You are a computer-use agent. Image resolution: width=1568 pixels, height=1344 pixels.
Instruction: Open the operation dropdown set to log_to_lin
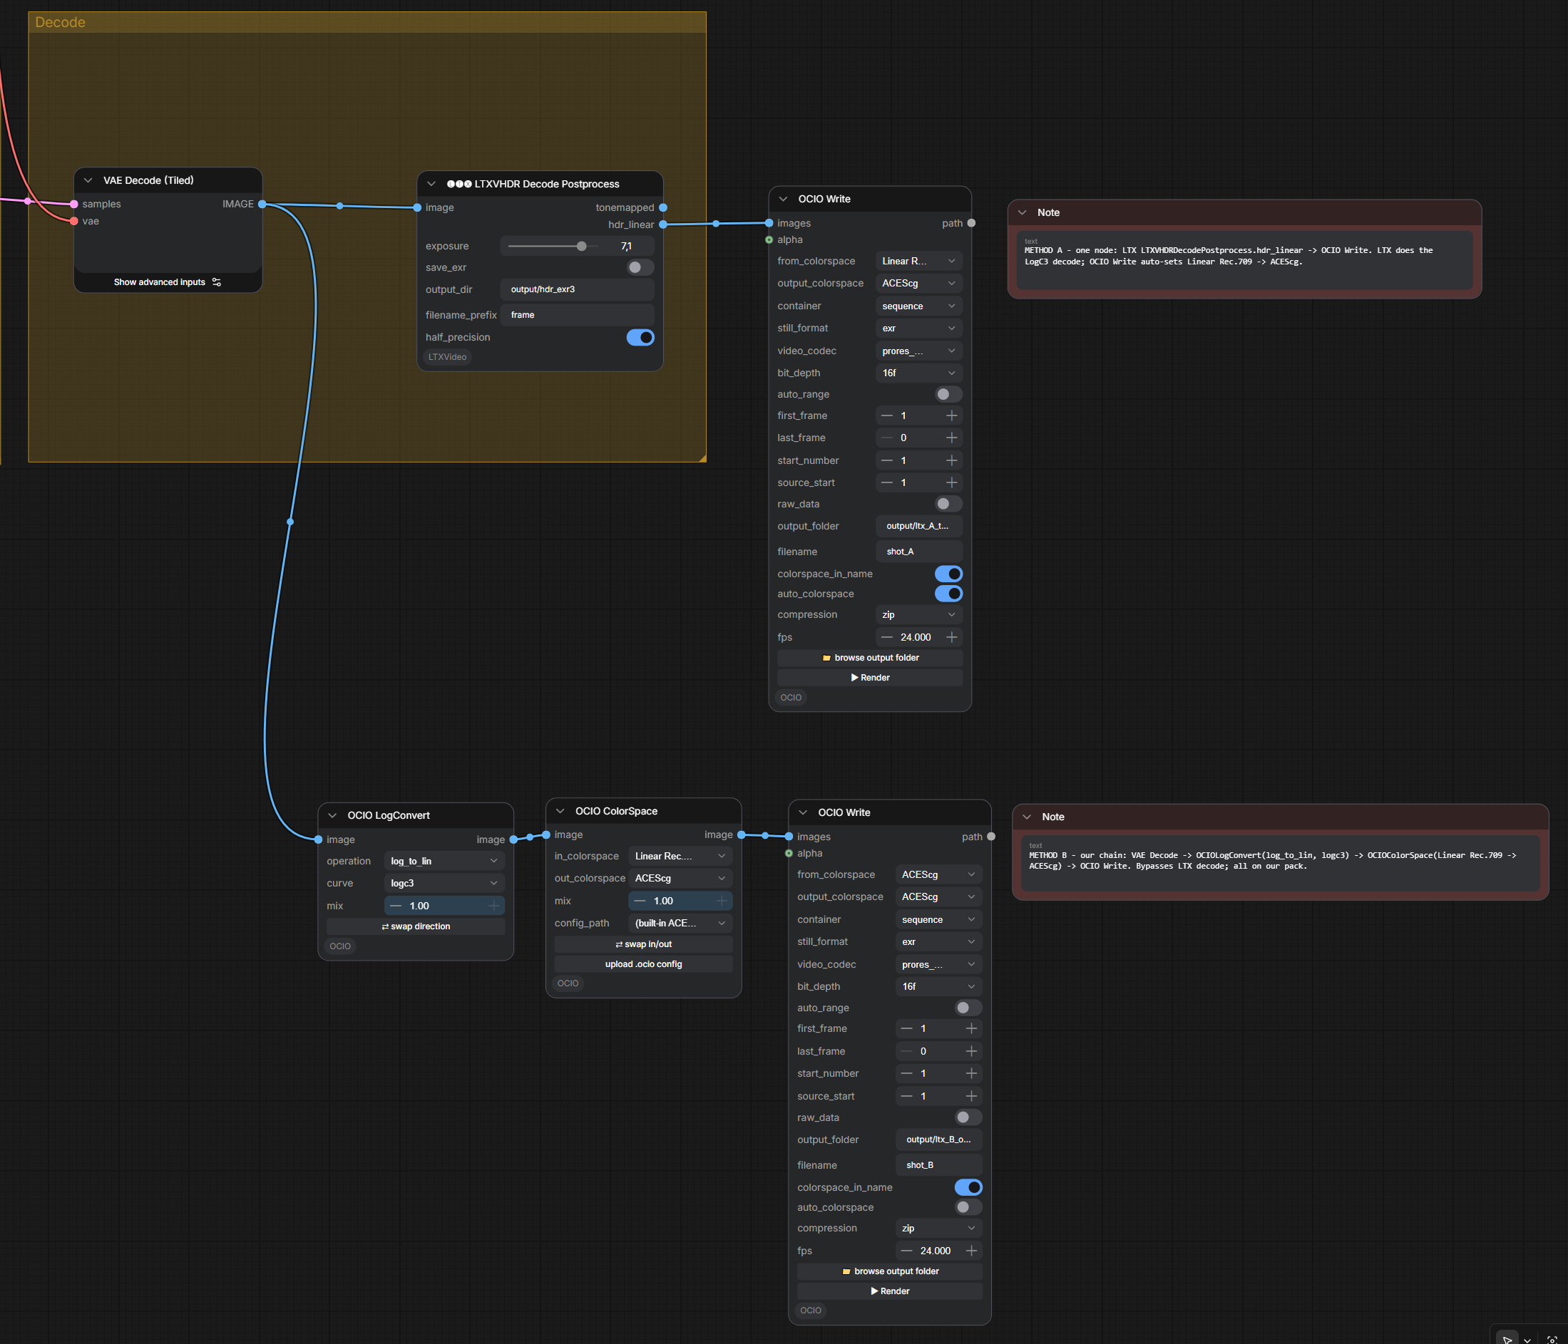pos(444,861)
